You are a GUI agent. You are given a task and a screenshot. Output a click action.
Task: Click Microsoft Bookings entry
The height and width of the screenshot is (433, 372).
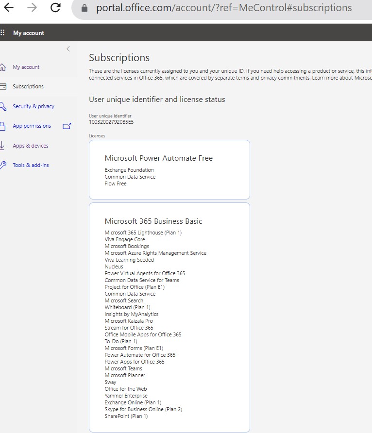click(127, 246)
